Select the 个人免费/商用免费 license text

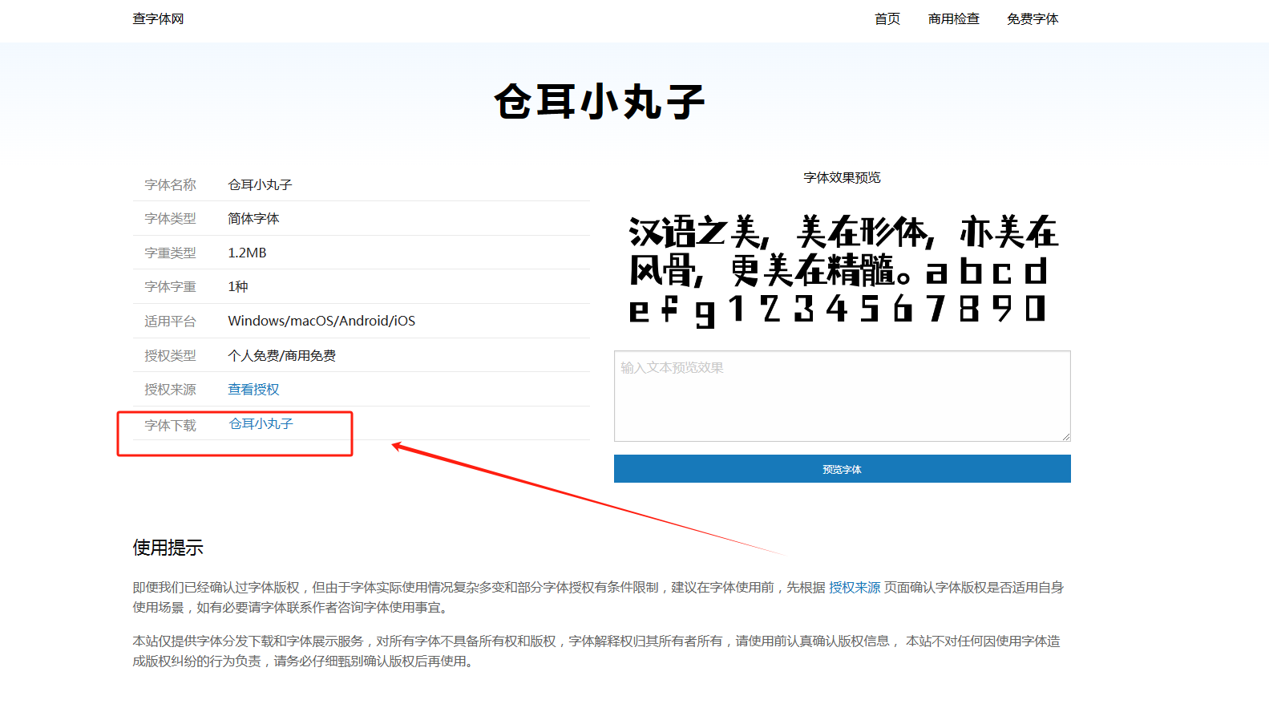pos(281,355)
